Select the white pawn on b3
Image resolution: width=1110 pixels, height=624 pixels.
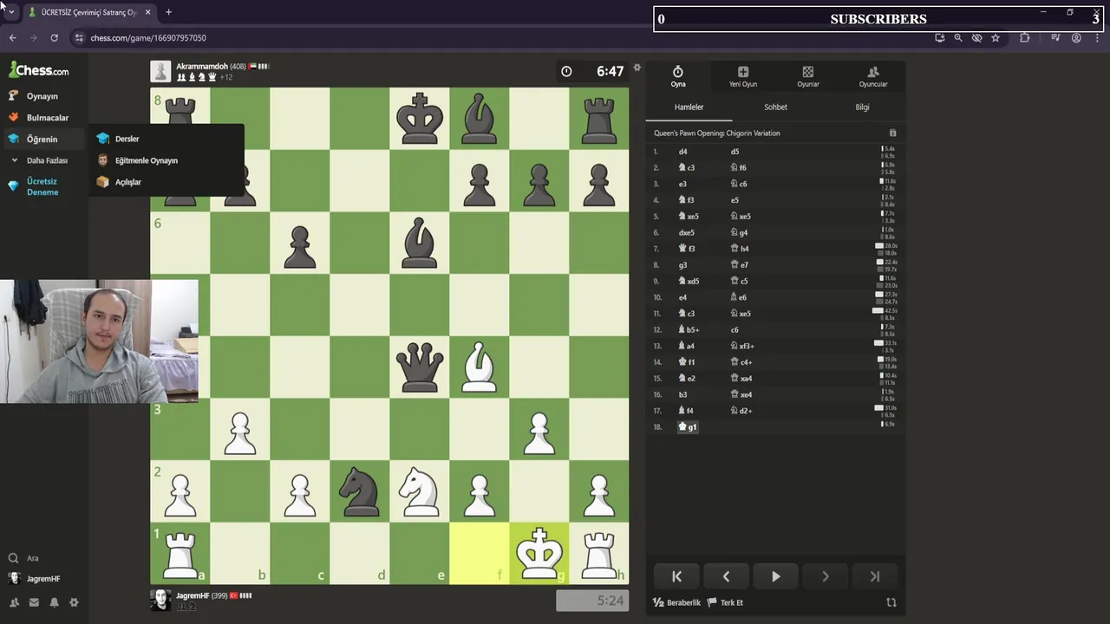pos(239,429)
